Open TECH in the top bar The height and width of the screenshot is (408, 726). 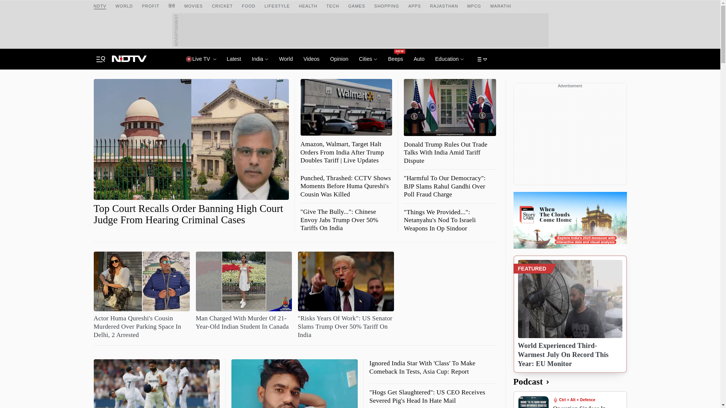332,6
